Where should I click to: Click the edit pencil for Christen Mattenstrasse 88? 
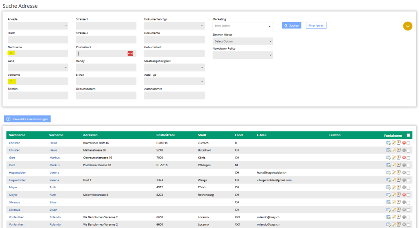(x=394, y=150)
